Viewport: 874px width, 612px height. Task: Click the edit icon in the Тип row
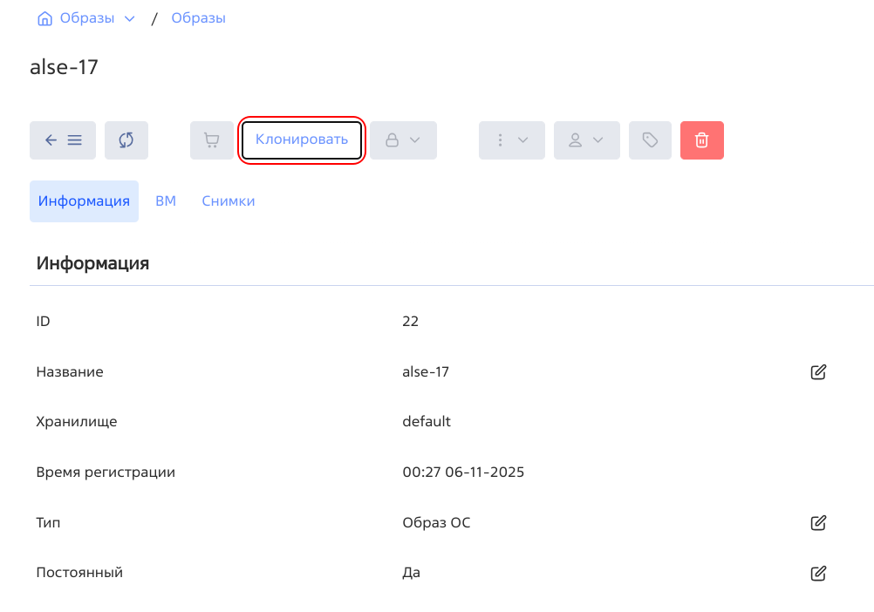point(818,523)
